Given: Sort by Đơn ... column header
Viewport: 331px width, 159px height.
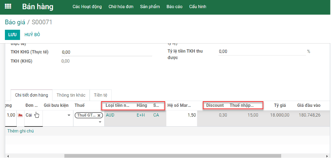Looking at the screenshot, I should [x=32, y=106].
